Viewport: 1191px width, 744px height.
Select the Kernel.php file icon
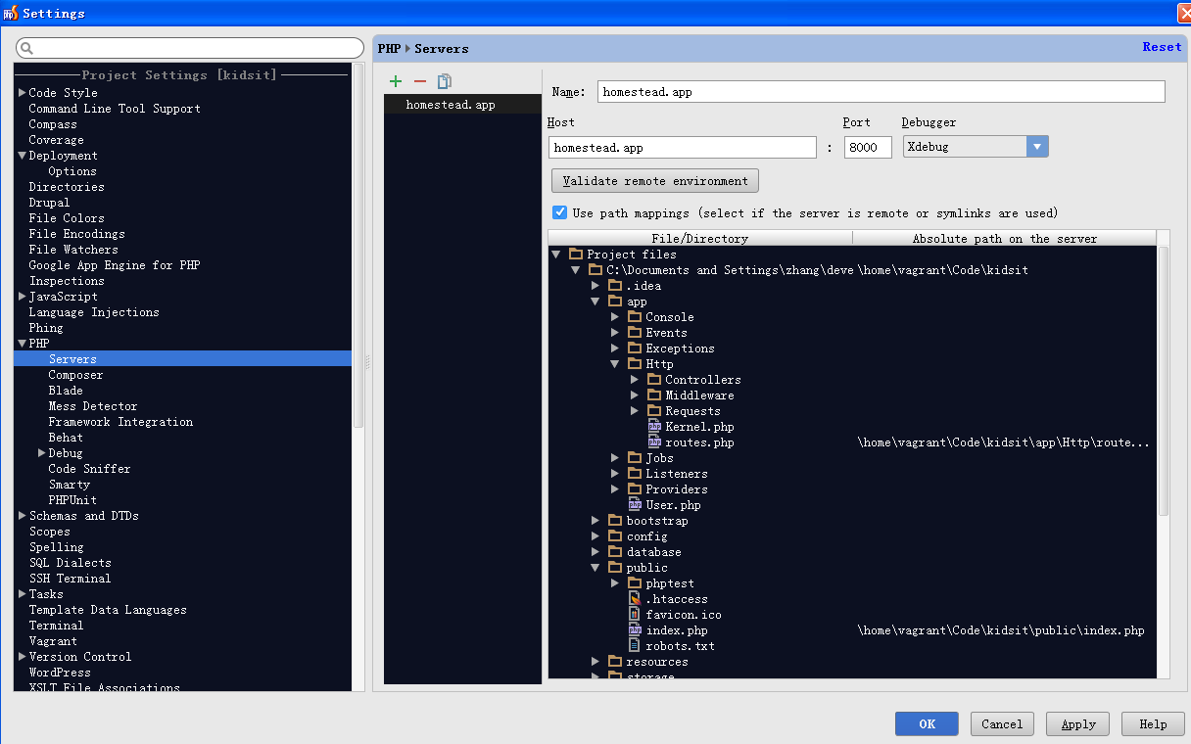tap(654, 427)
